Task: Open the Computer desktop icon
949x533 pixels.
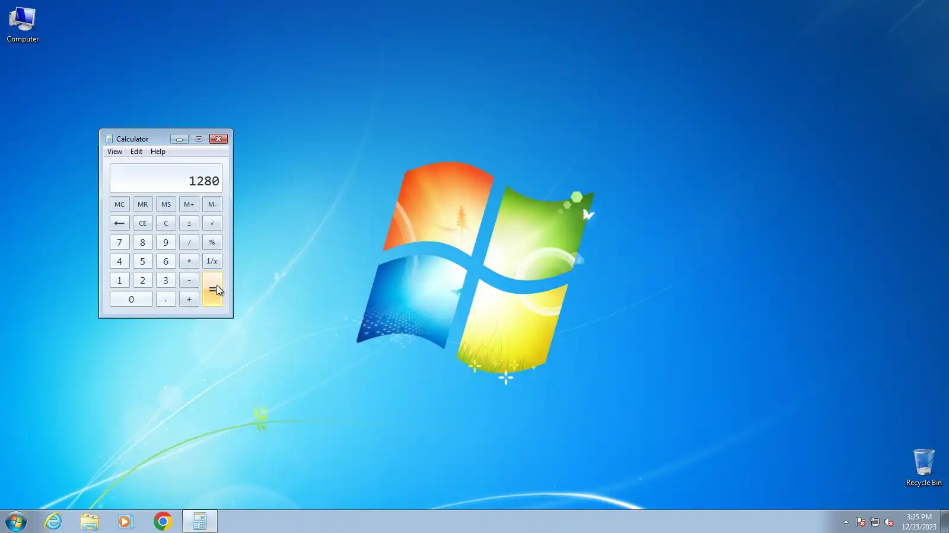Action: 23,25
